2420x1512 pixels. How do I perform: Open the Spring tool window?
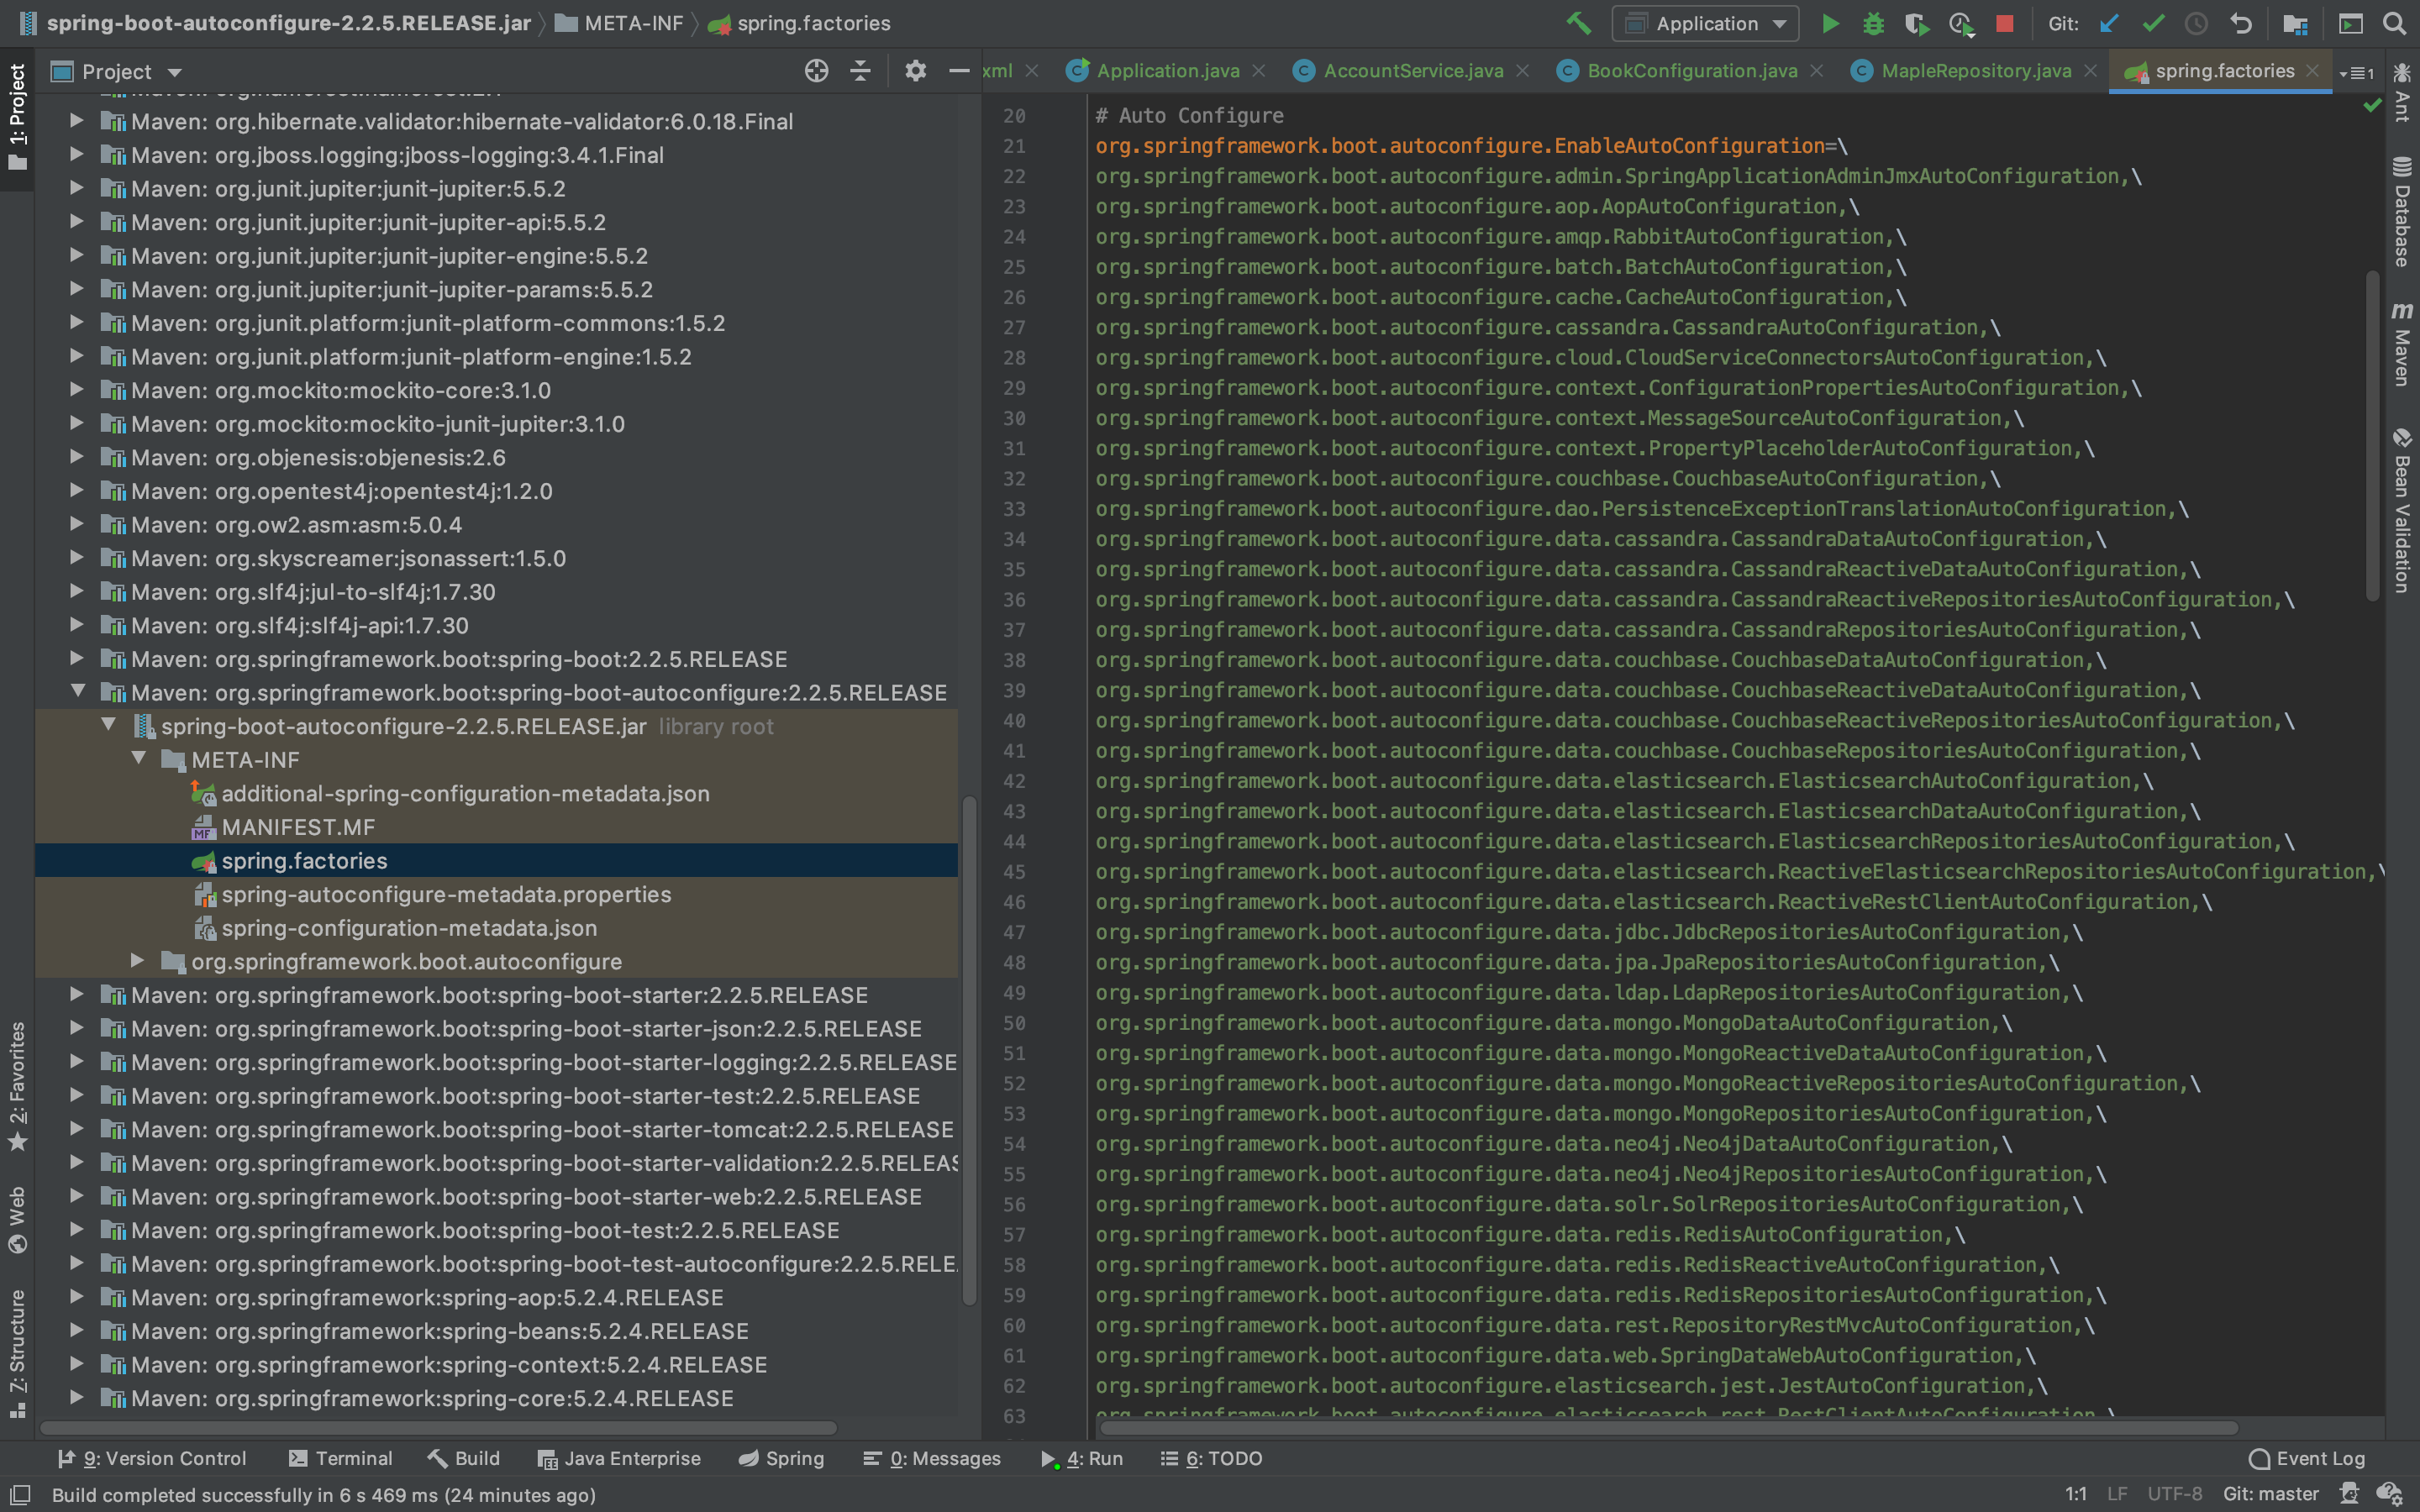(x=781, y=1458)
